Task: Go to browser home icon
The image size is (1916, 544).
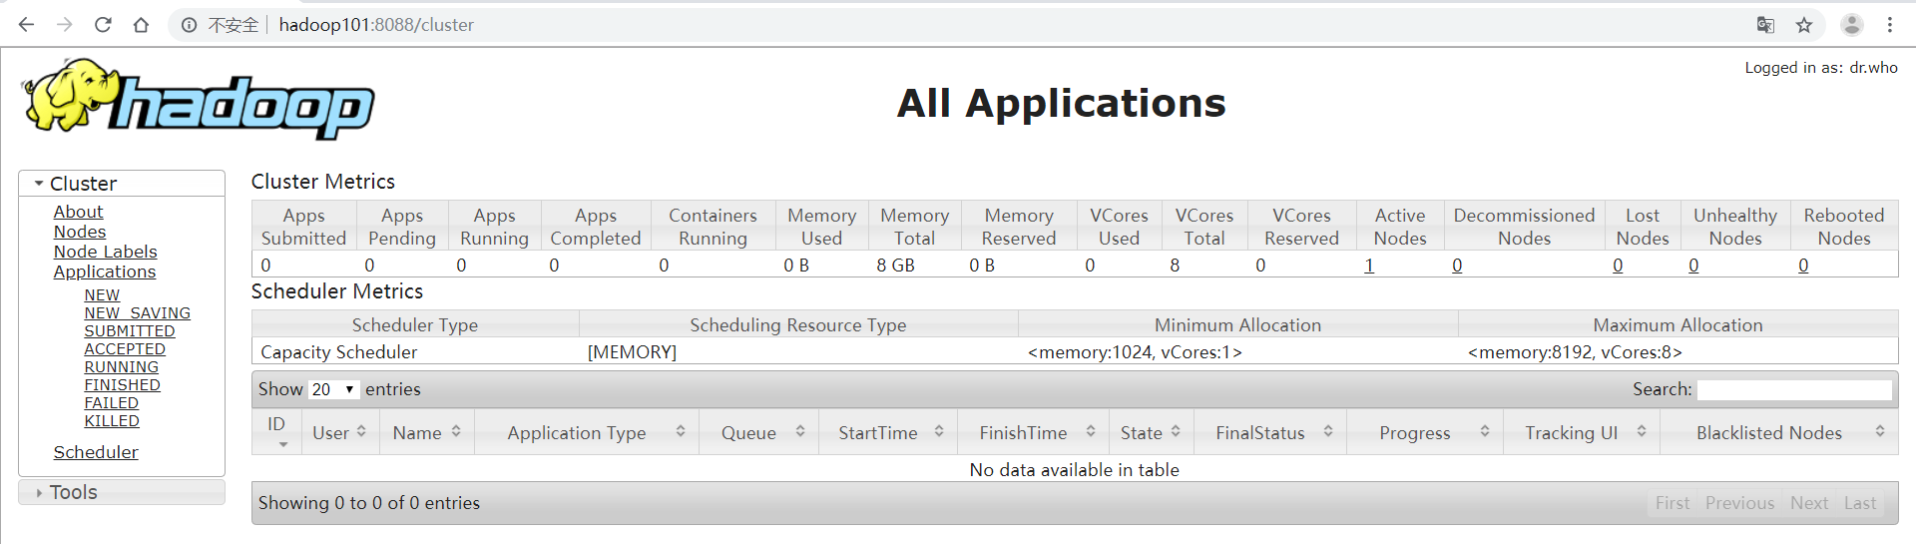Action: click(x=141, y=25)
